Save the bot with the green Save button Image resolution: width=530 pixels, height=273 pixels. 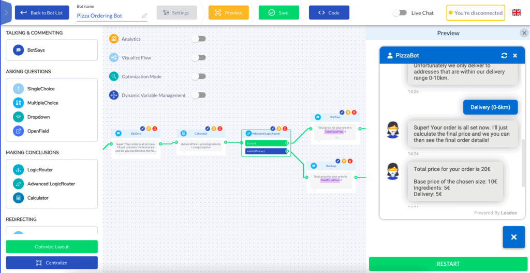pos(278,12)
